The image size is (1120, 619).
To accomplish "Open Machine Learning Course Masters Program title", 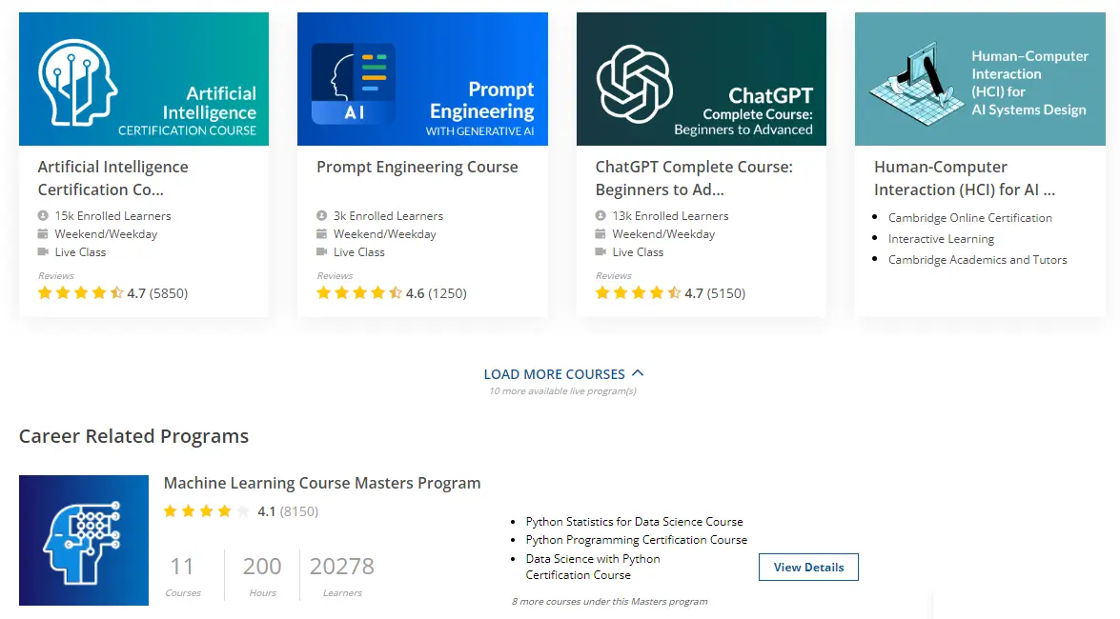I will (322, 484).
